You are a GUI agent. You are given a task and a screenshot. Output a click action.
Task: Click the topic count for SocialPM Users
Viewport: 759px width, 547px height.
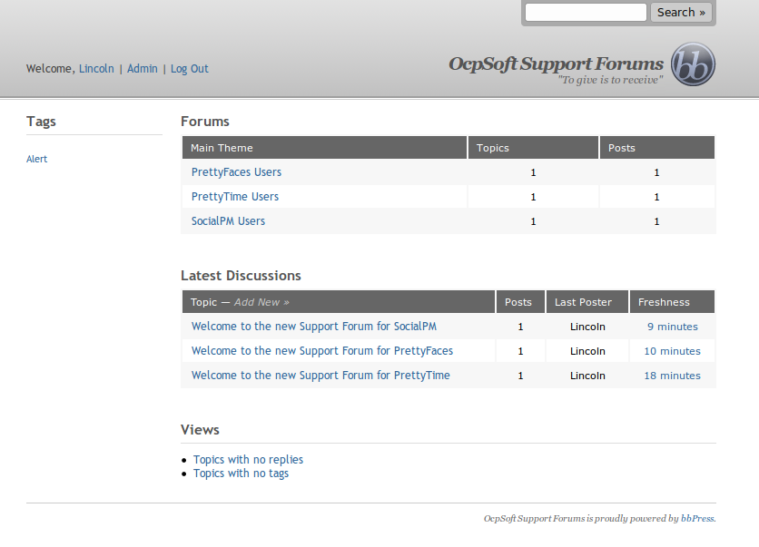tap(533, 221)
